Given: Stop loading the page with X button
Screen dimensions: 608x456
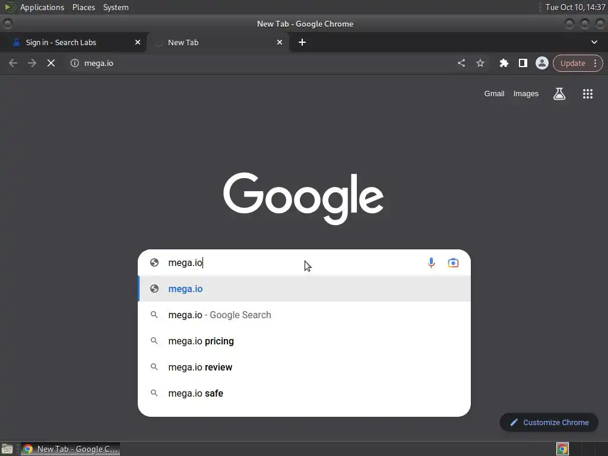Looking at the screenshot, I should 51,63.
